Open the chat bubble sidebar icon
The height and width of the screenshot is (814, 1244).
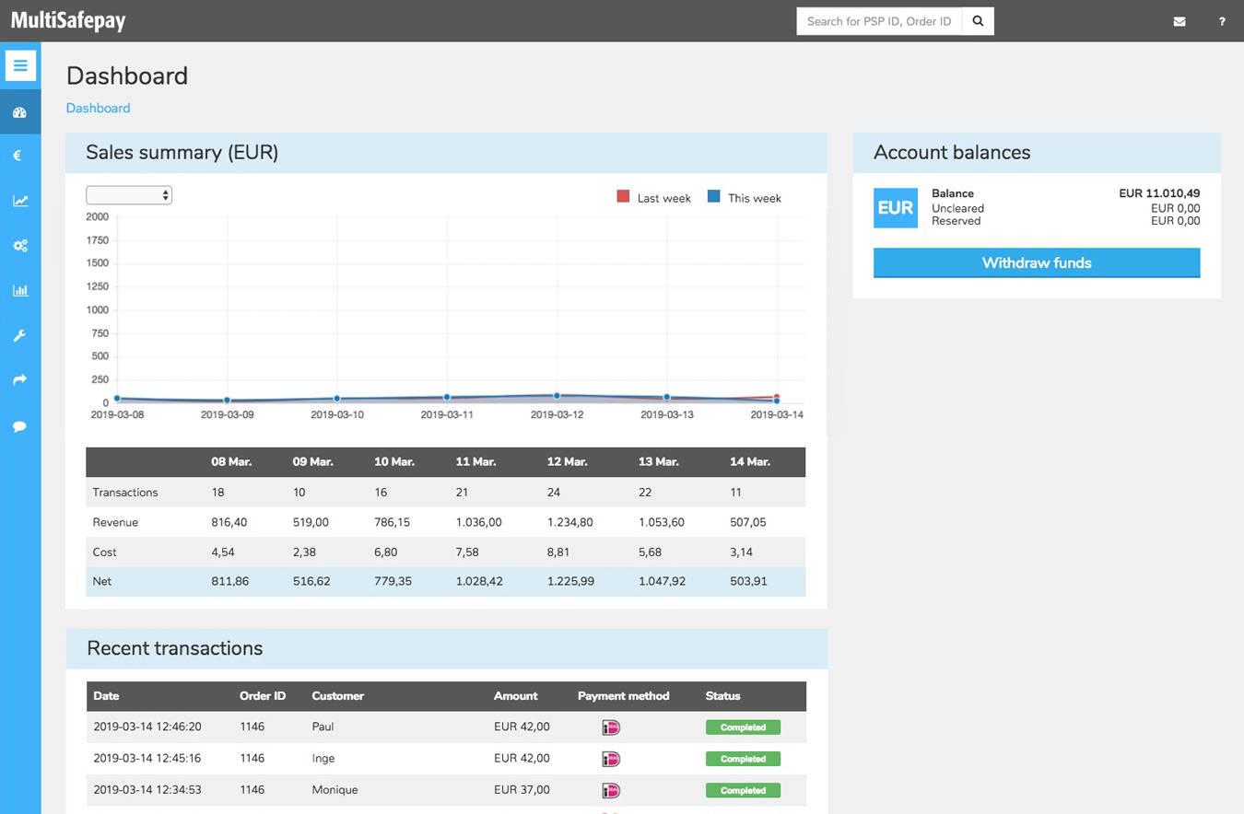(20, 426)
